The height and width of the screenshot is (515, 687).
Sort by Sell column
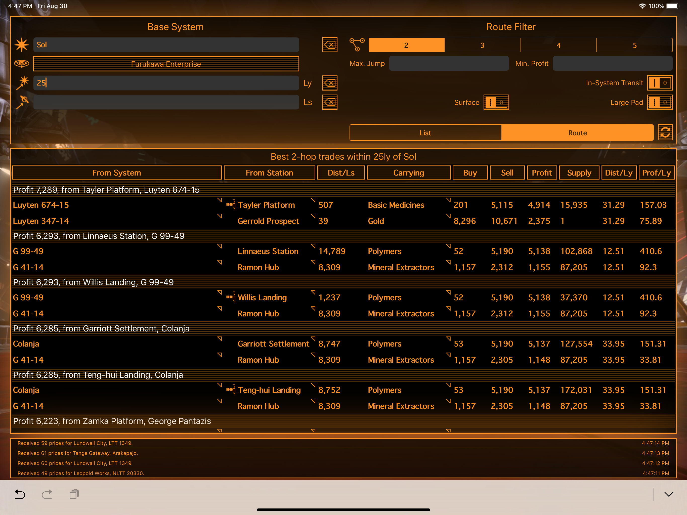click(x=507, y=173)
